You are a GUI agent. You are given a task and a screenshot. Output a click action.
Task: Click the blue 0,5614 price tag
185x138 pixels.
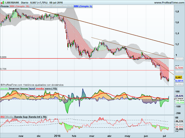(179, 81)
